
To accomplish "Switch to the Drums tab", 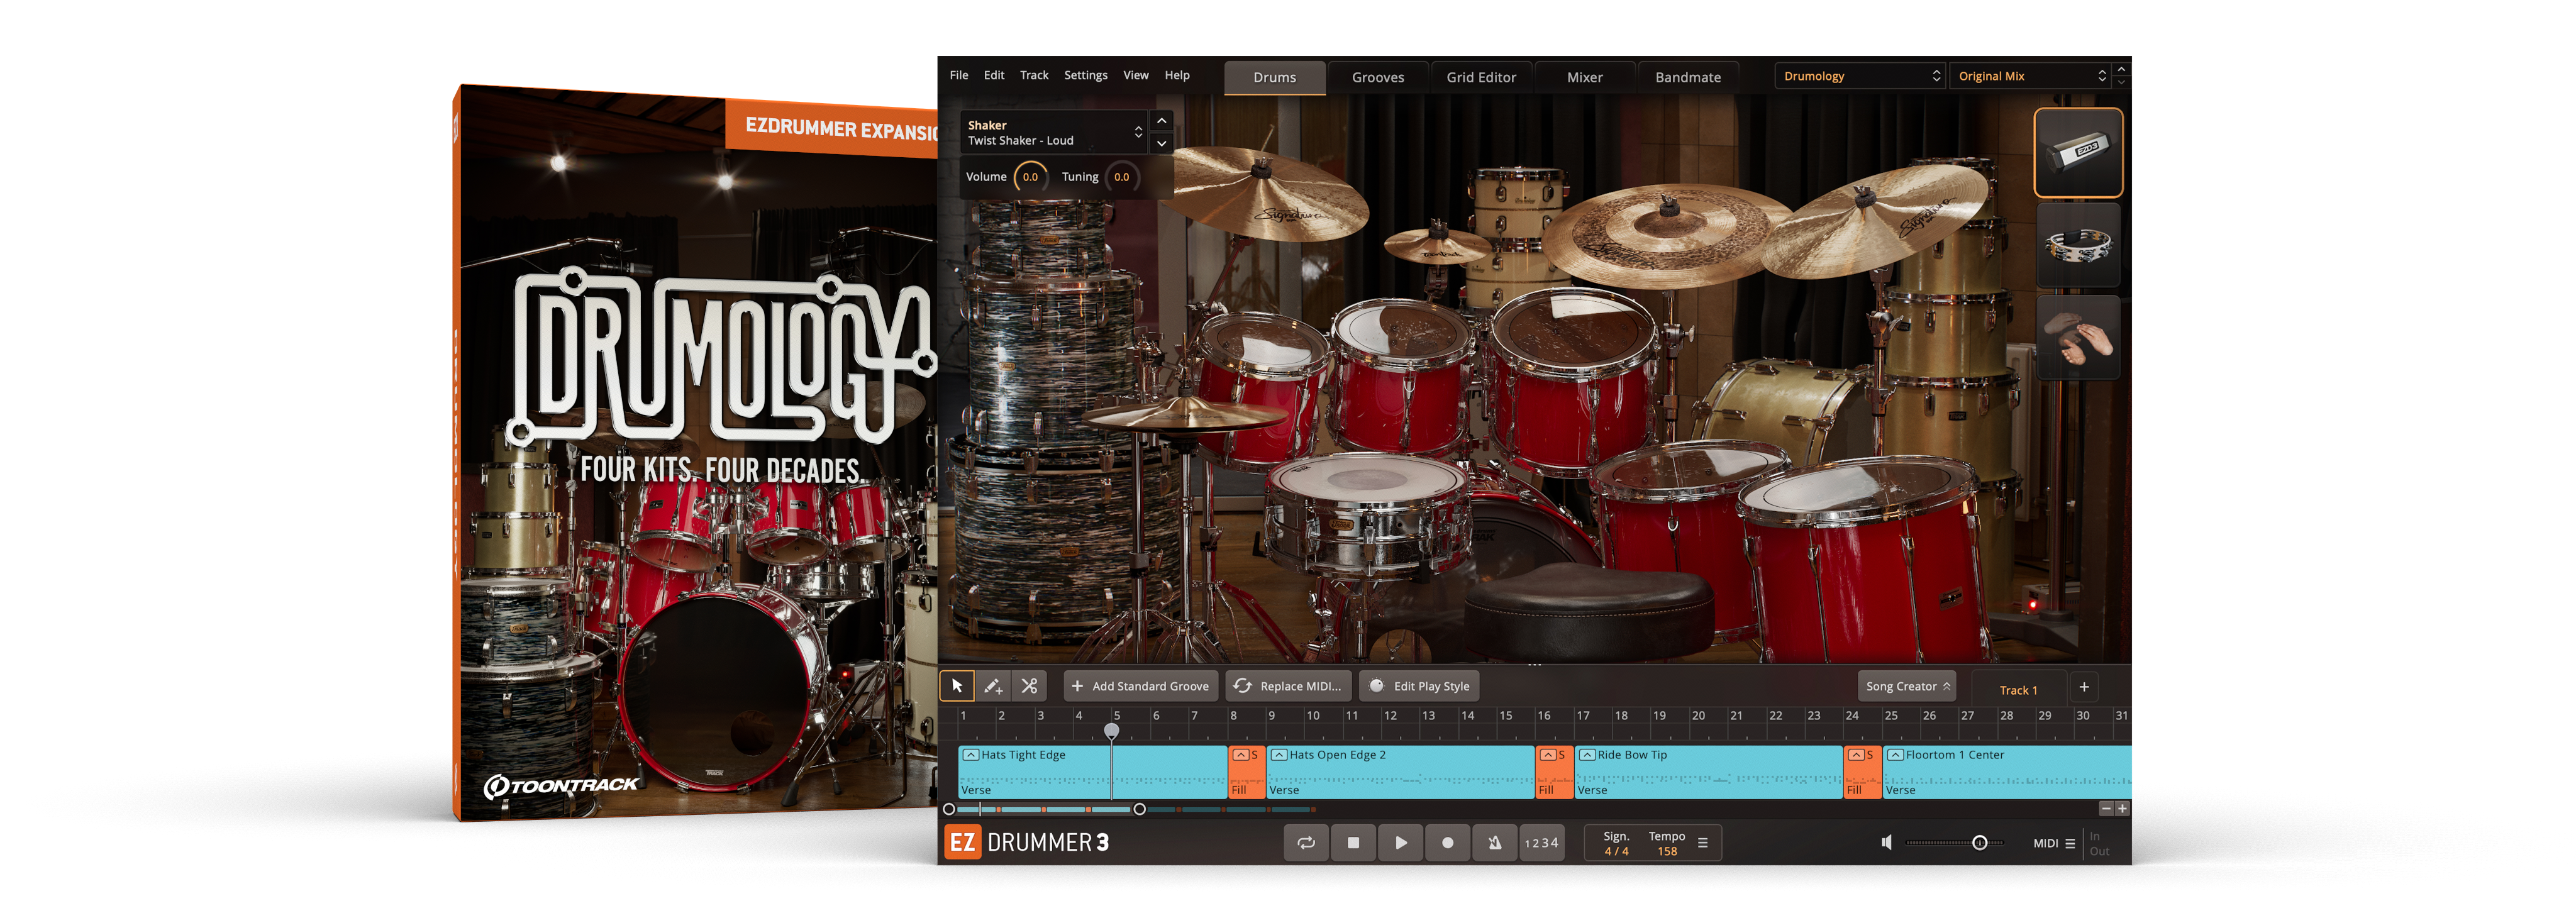I will click(1274, 77).
